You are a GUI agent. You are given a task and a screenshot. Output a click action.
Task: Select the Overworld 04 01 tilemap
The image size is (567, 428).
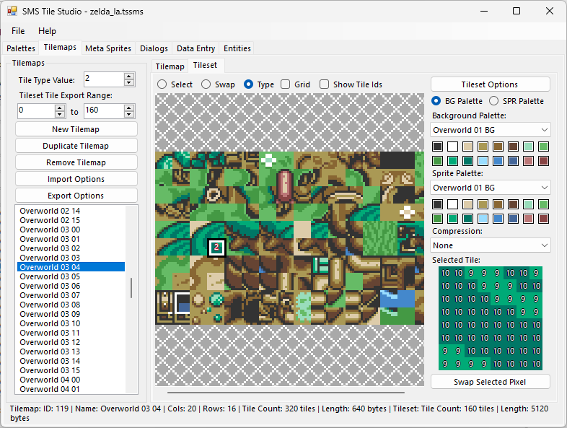pos(71,389)
